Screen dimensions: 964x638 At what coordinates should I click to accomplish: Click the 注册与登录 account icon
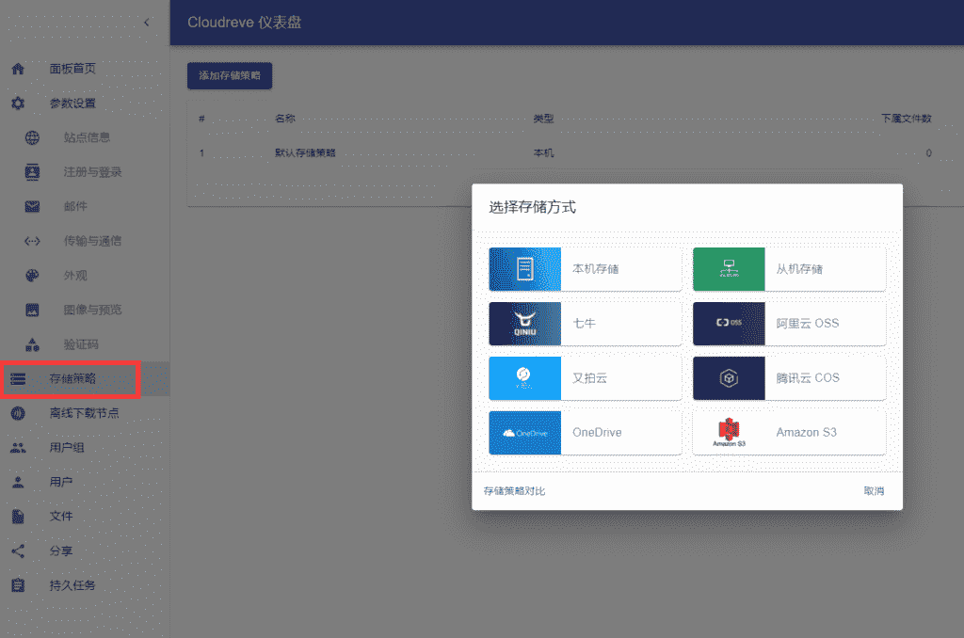pyautogui.click(x=32, y=172)
